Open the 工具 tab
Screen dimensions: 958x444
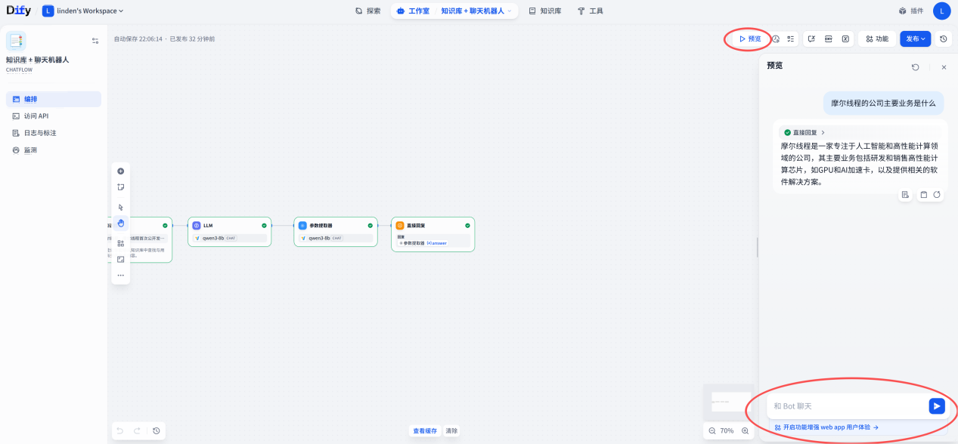tap(590, 11)
